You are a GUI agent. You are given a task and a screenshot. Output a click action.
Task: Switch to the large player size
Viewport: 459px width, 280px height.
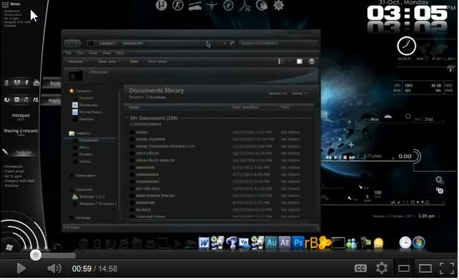coord(425,269)
